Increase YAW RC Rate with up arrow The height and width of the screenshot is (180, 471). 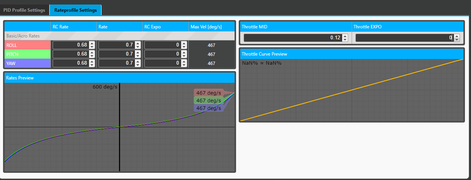92,61
